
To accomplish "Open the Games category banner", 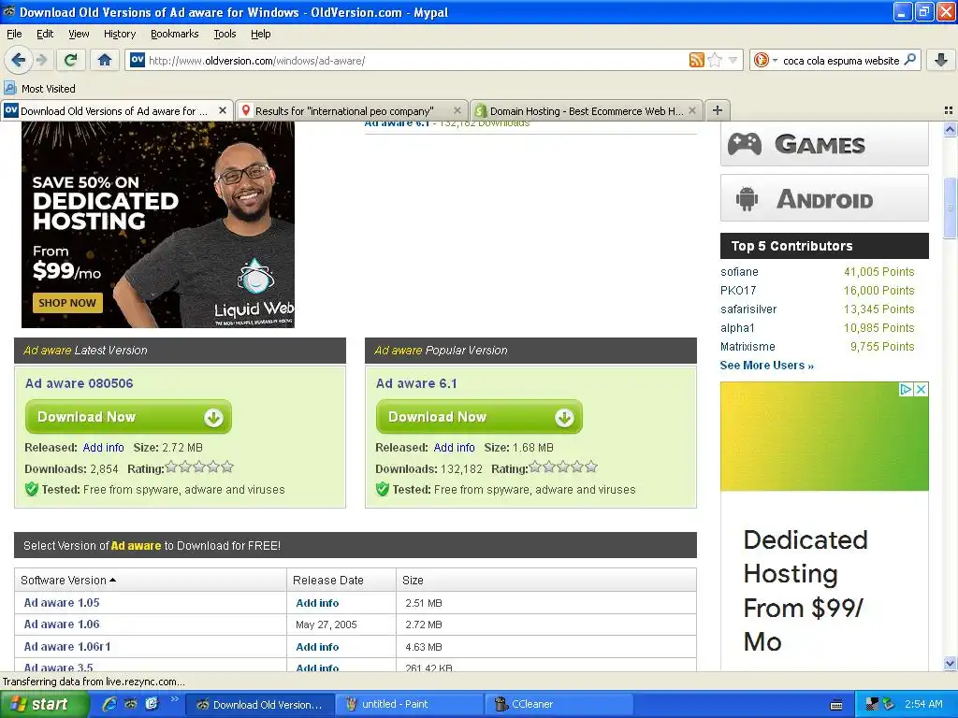I will 824,144.
